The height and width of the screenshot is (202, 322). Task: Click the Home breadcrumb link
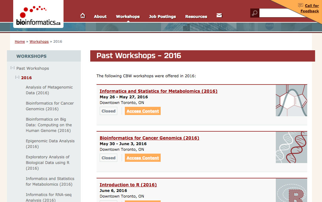click(20, 41)
